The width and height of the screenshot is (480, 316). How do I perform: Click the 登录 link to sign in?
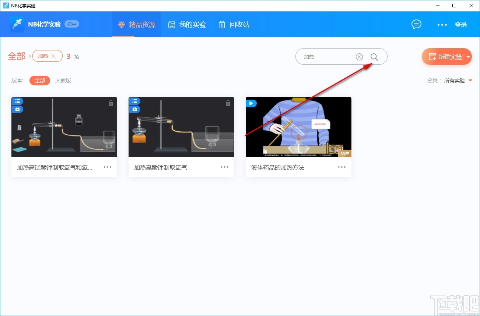point(460,24)
